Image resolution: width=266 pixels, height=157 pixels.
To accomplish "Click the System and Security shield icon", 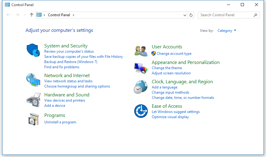I will click(33, 50).
